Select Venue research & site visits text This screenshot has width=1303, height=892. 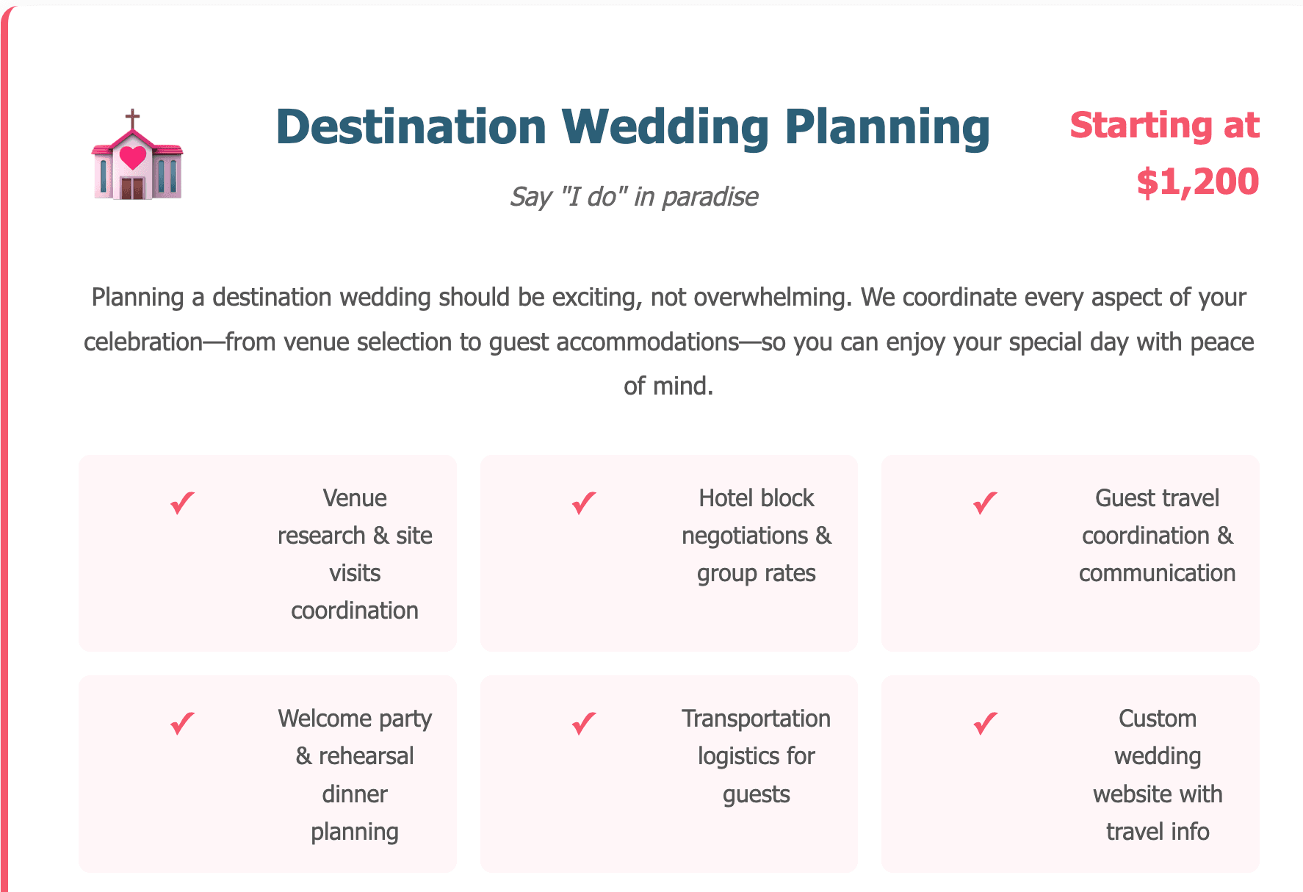(355, 554)
